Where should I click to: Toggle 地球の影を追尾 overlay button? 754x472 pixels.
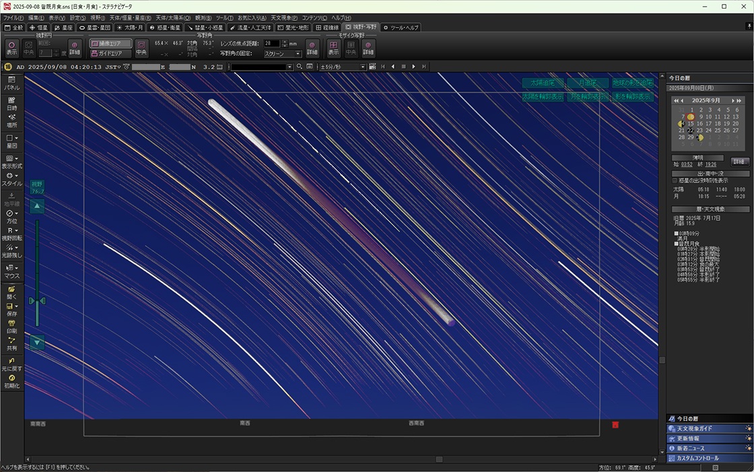coord(632,83)
